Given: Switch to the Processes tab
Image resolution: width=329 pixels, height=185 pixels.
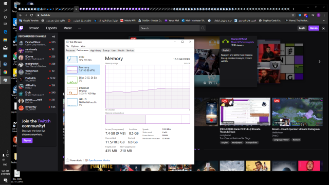Looking at the screenshot, I should 70,50.
